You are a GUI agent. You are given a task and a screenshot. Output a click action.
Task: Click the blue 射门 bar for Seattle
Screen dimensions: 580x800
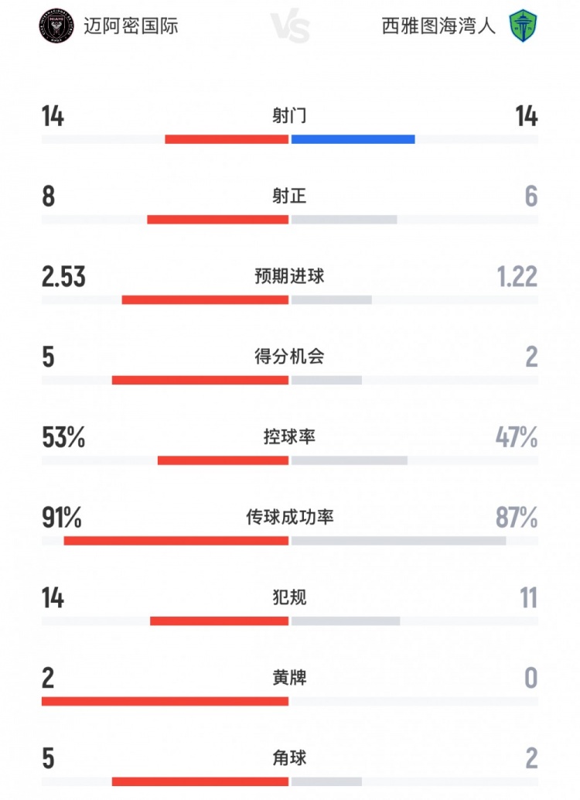tap(353, 139)
